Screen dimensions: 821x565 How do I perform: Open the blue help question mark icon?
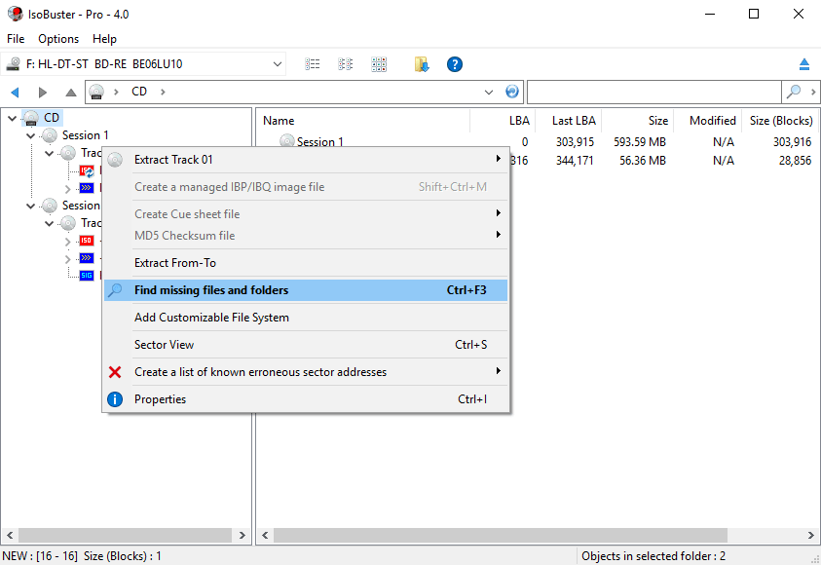coord(455,64)
